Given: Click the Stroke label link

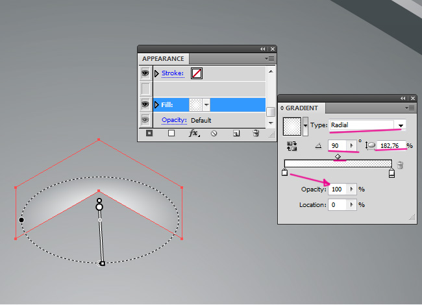Looking at the screenshot, I should point(173,73).
